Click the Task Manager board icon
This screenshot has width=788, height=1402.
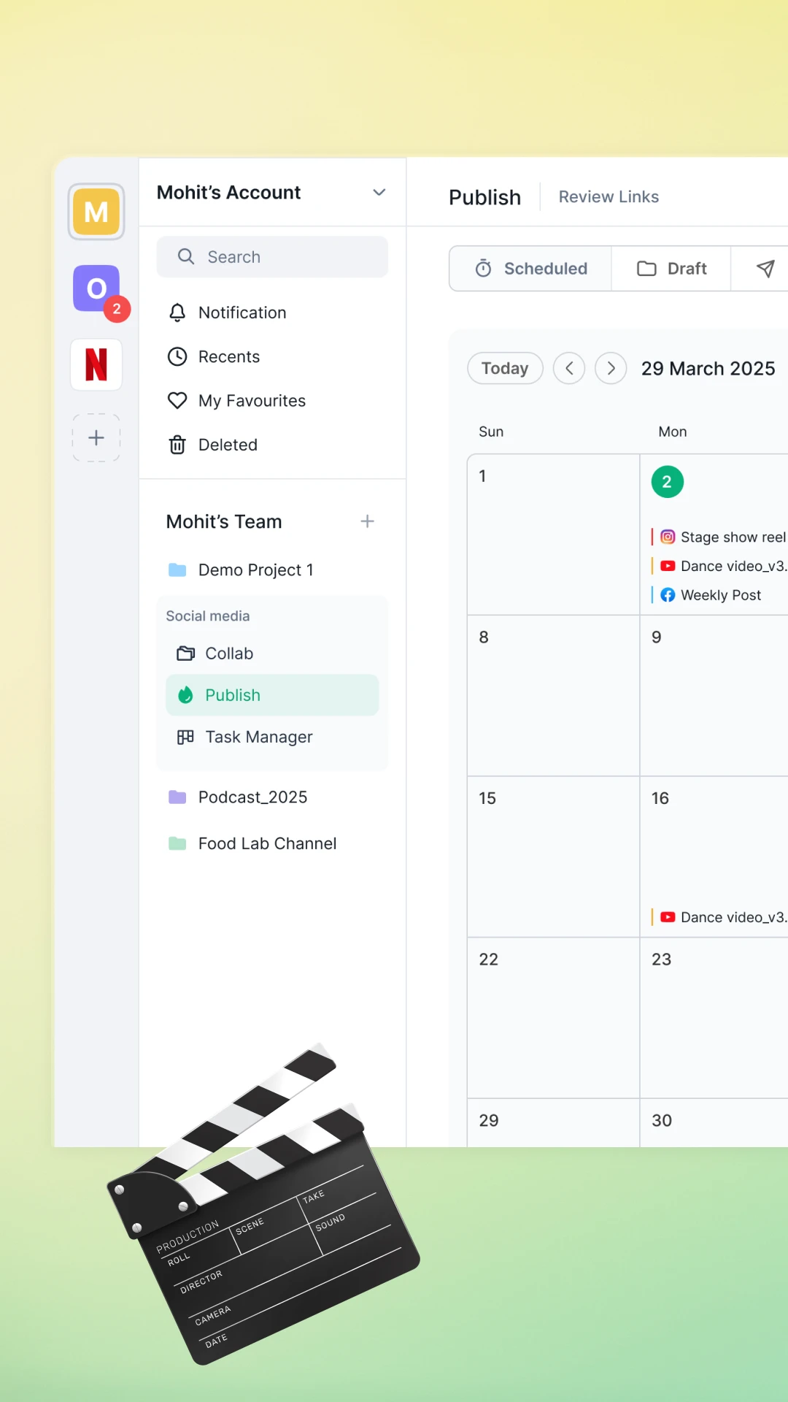coord(186,737)
